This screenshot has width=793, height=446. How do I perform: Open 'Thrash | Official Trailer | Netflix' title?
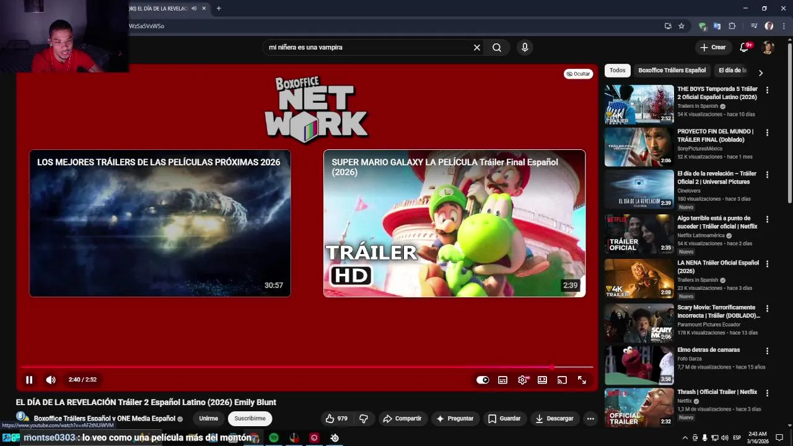pyautogui.click(x=717, y=392)
